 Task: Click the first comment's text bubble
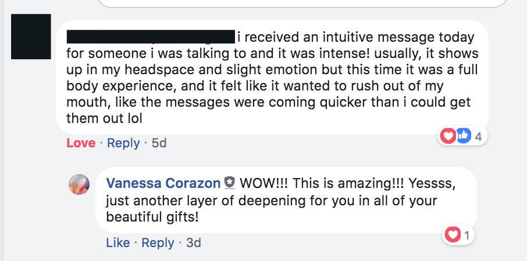pos(272,77)
